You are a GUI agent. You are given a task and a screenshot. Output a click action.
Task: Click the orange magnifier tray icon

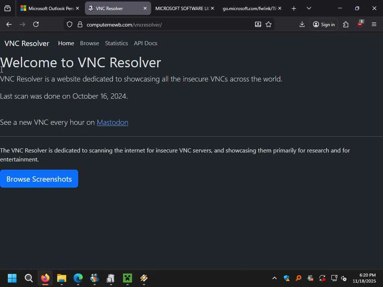click(298, 278)
